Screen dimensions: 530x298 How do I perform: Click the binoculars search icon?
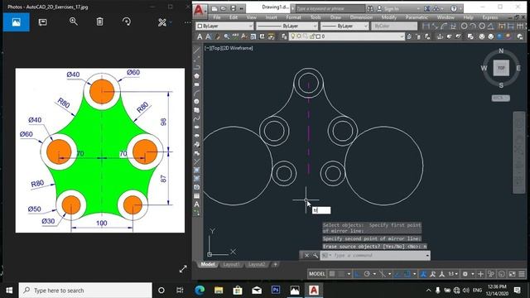click(370, 8)
